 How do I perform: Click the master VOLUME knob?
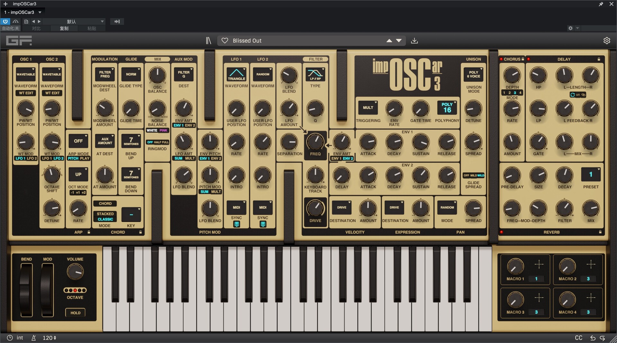coord(75,272)
